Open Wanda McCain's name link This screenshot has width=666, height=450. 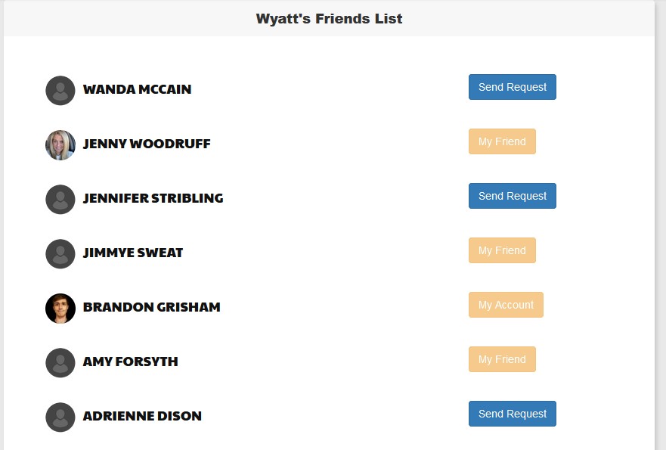click(x=137, y=89)
